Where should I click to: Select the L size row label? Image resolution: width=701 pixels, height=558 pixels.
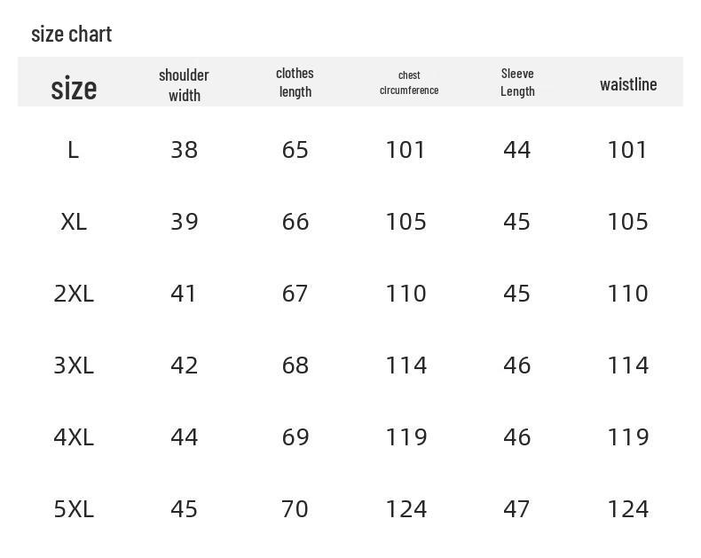pyautogui.click(x=74, y=150)
